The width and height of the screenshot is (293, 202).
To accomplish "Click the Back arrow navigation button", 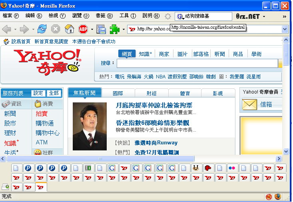I will click(x=7, y=29).
